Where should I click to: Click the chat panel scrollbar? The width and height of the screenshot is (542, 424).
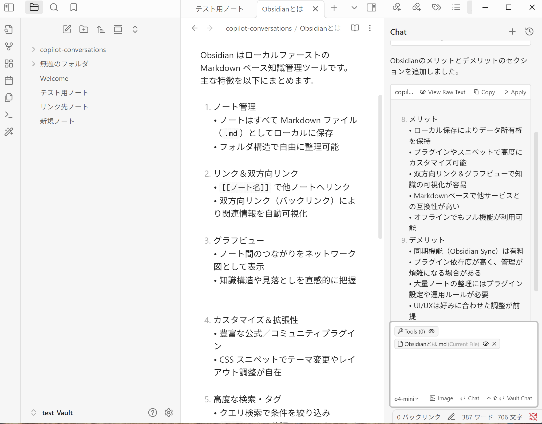tap(536, 211)
